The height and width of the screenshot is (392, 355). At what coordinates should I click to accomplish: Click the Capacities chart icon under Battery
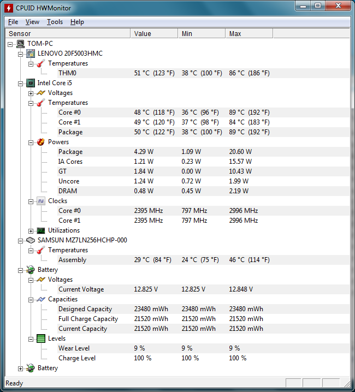pyautogui.click(x=41, y=299)
